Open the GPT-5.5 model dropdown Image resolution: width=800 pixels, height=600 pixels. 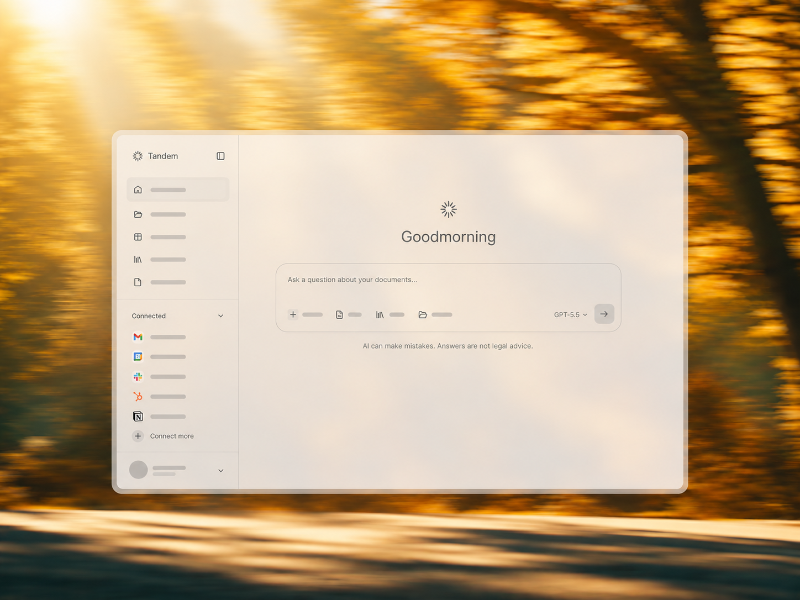coord(571,314)
